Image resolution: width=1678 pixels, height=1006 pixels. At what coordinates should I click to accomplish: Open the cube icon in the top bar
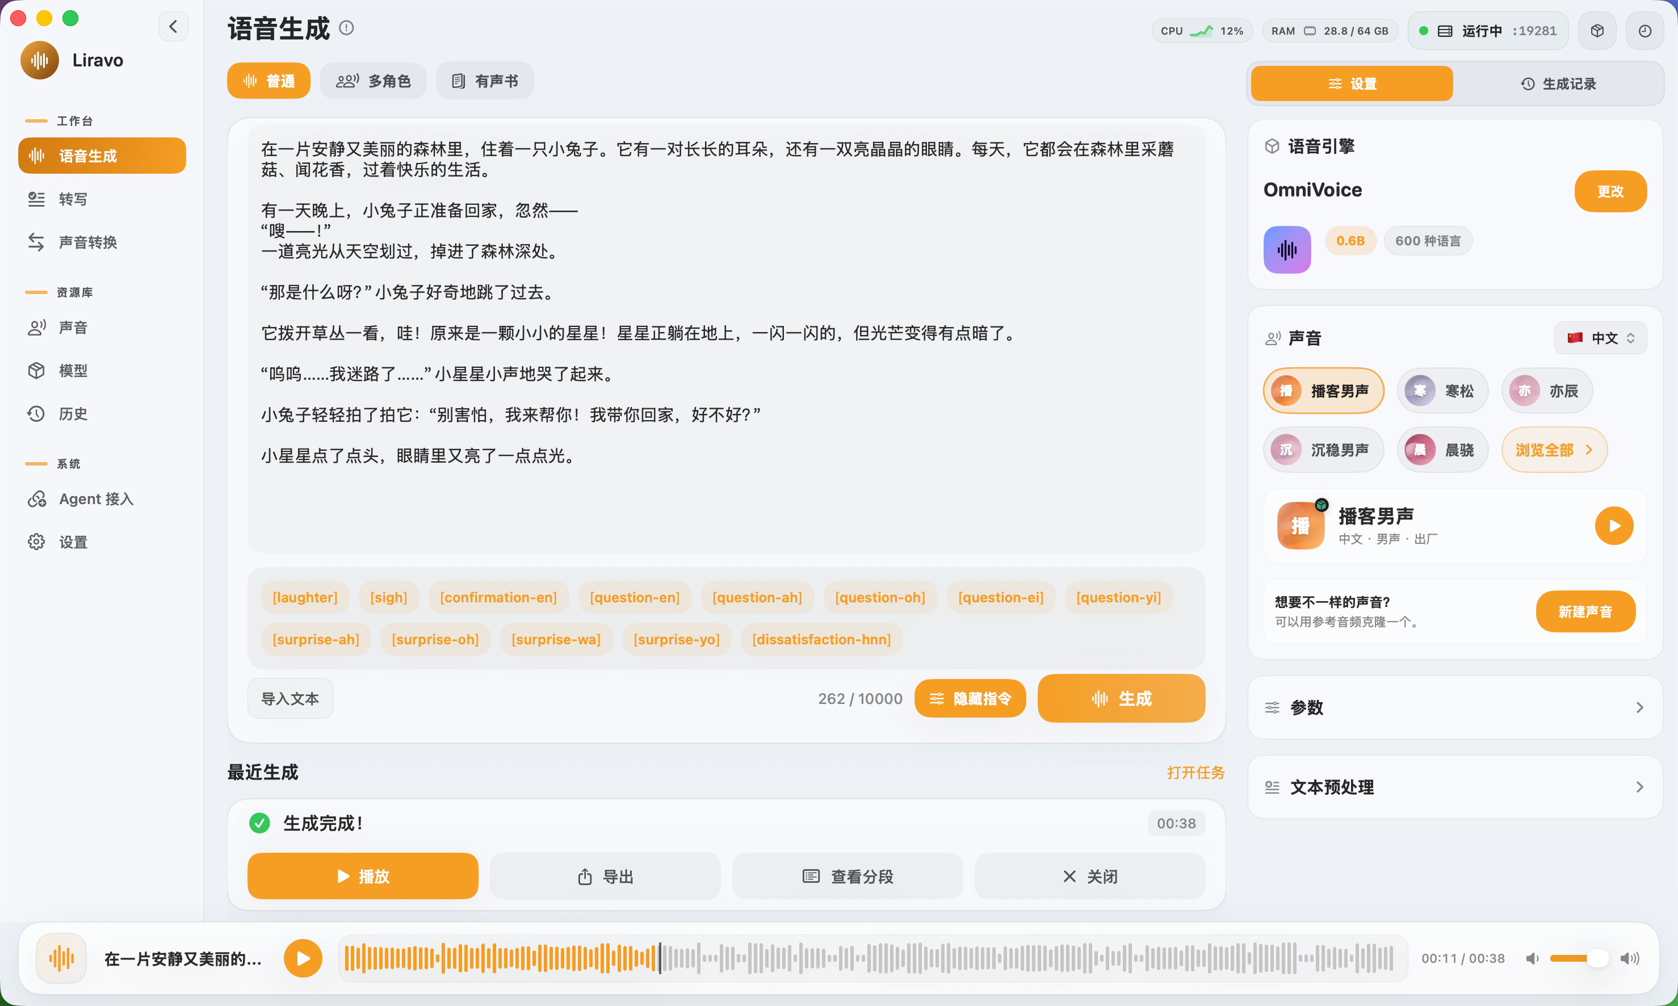coord(1597,31)
